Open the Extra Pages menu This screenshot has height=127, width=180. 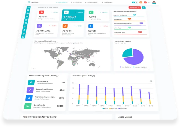tap(107, 2)
